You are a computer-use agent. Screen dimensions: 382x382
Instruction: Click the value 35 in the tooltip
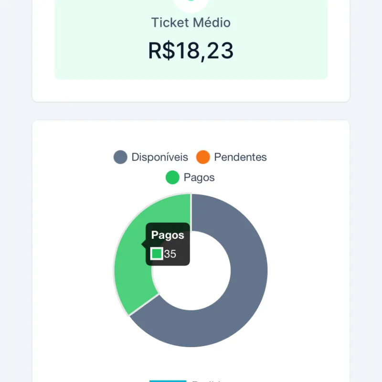(x=170, y=254)
